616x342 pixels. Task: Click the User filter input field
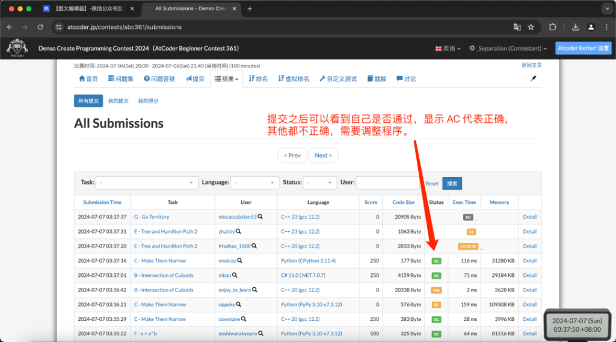[x=388, y=182]
